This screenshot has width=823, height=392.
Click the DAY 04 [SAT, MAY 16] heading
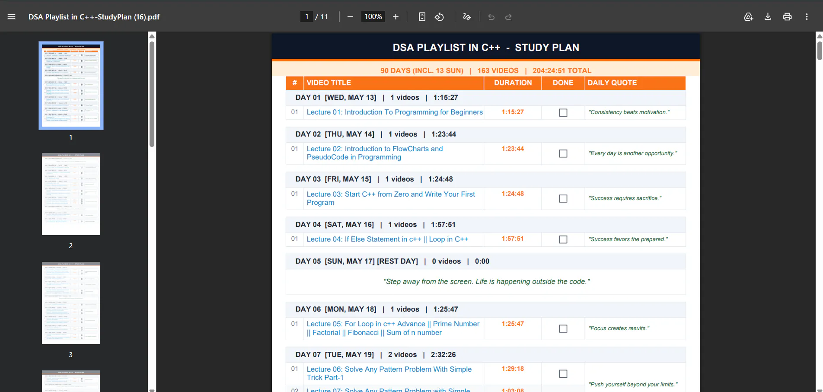click(335, 224)
